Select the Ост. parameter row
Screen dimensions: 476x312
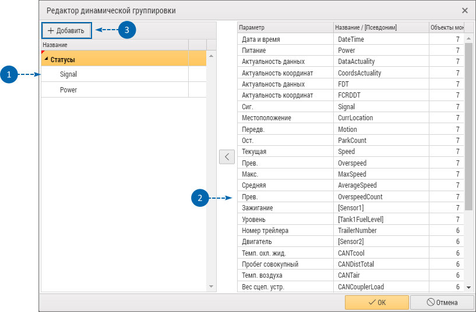(x=351, y=141)
